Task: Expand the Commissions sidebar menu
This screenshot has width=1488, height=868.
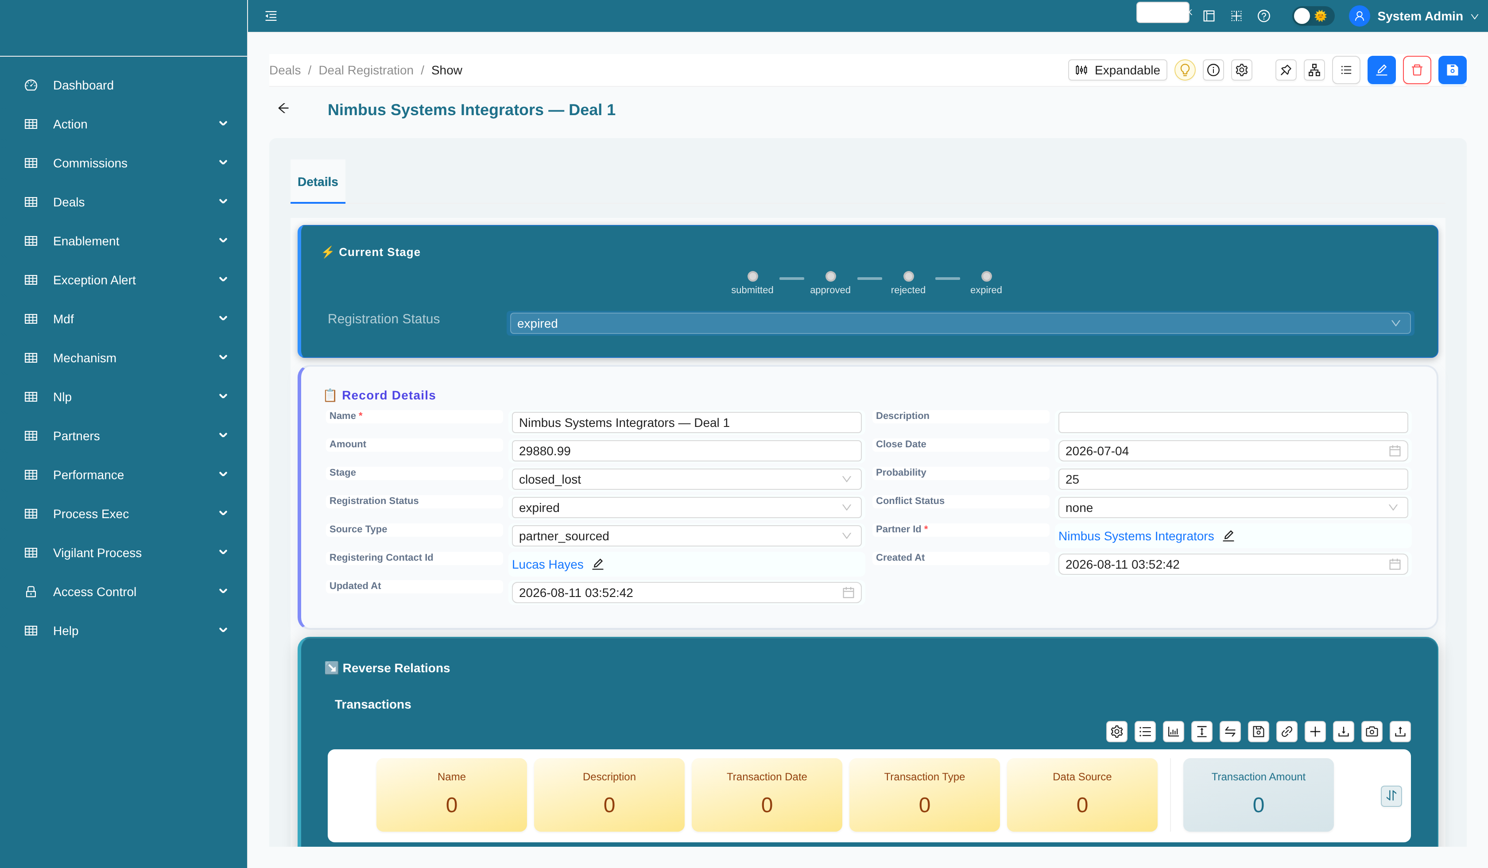Action: coord(124,163)
